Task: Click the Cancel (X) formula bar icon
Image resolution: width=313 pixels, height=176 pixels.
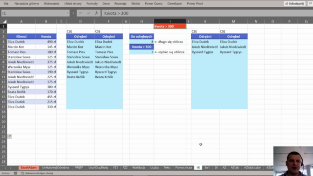Action: [x=80, y=13]
